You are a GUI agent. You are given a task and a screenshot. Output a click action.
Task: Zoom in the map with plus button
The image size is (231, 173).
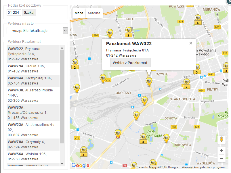222,151
